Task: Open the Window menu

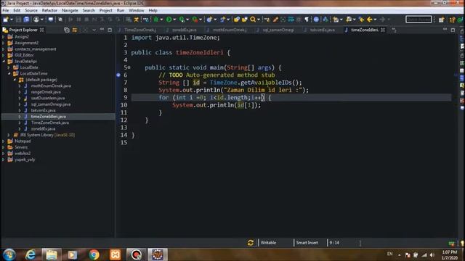Action: coord(136,10)
